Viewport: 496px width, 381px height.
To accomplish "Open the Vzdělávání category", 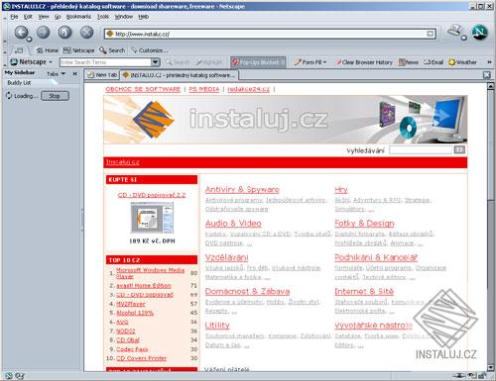I will point(226,257).
